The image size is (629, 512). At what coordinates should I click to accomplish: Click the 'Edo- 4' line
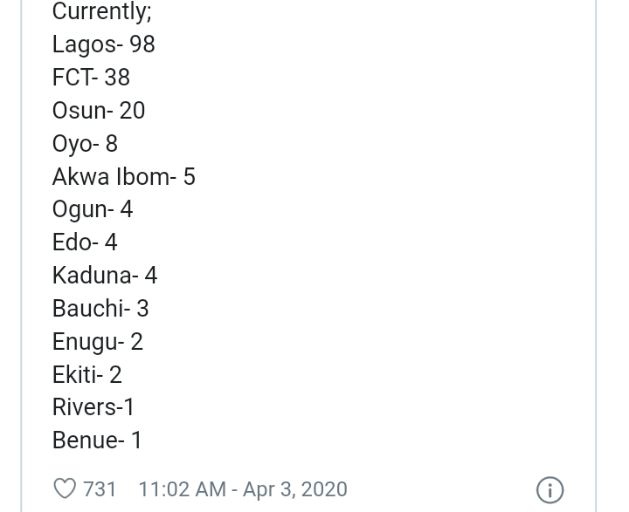pyautogui.click(x=85, y=242)
